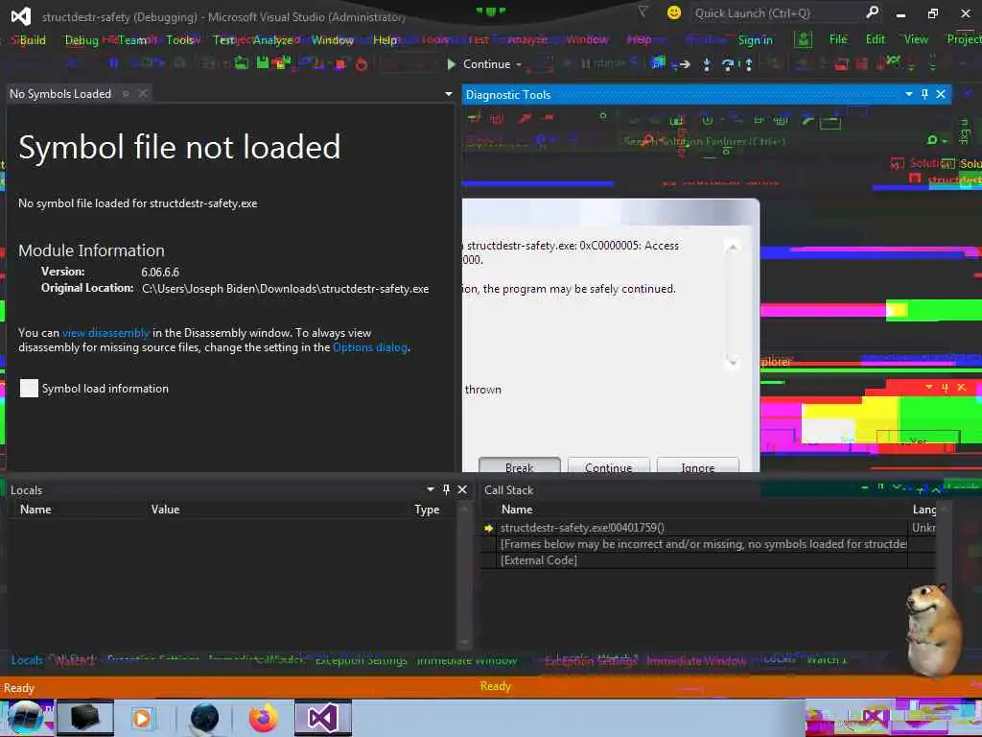Open Continue button dropdown arrow
The height and width of the screenshot is (737, 982).
[519, 64]
